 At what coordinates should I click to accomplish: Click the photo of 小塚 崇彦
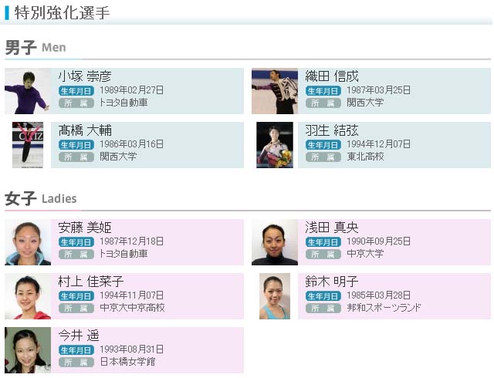(27, 91)
